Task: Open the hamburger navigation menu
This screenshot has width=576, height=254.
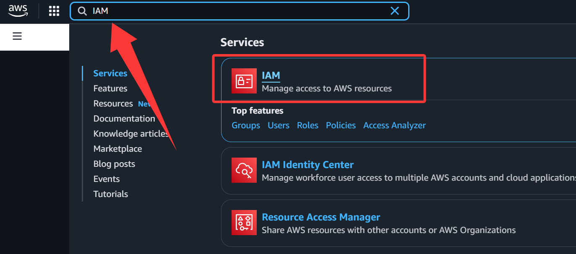Action: coord(17,36)
